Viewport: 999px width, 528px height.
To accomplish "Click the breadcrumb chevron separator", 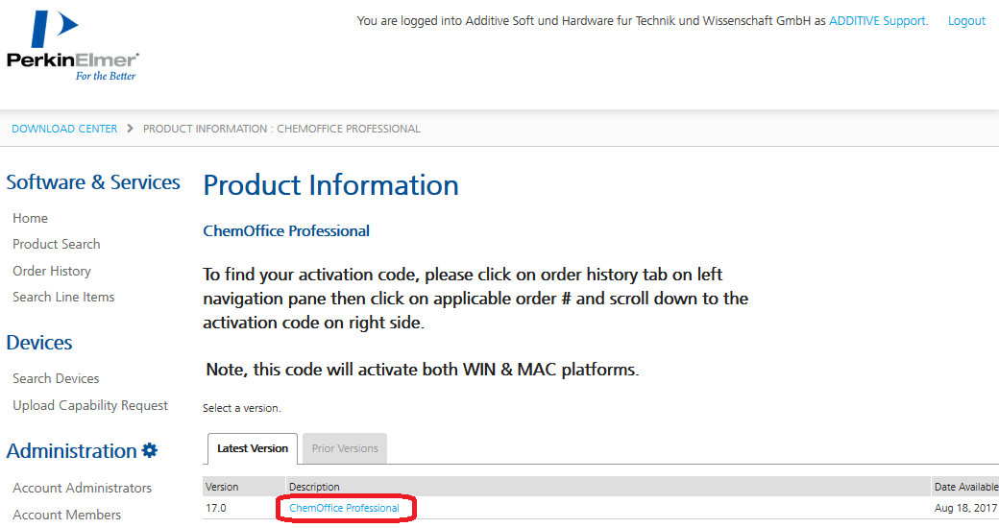I will 130,128.
